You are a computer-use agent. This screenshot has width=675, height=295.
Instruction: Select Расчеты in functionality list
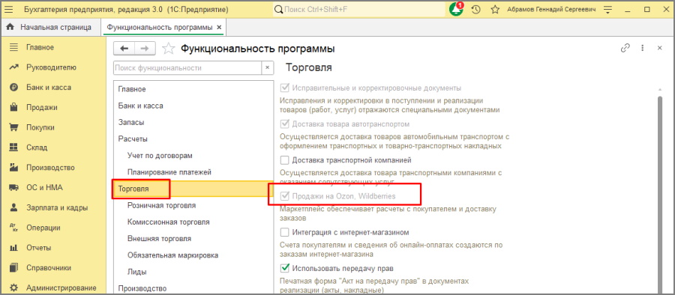(193, 139)
